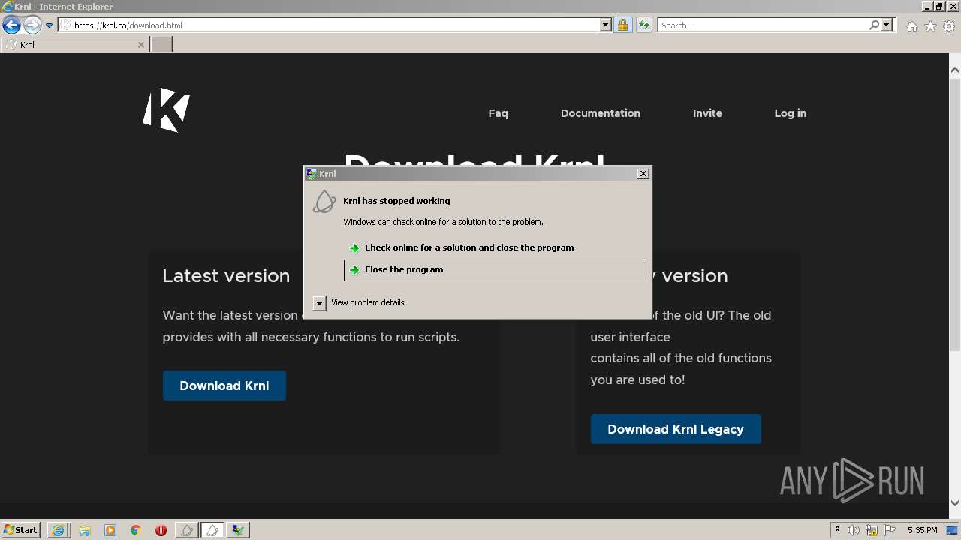Click the 5:35 PM taskbar clock

pos(922,530)
